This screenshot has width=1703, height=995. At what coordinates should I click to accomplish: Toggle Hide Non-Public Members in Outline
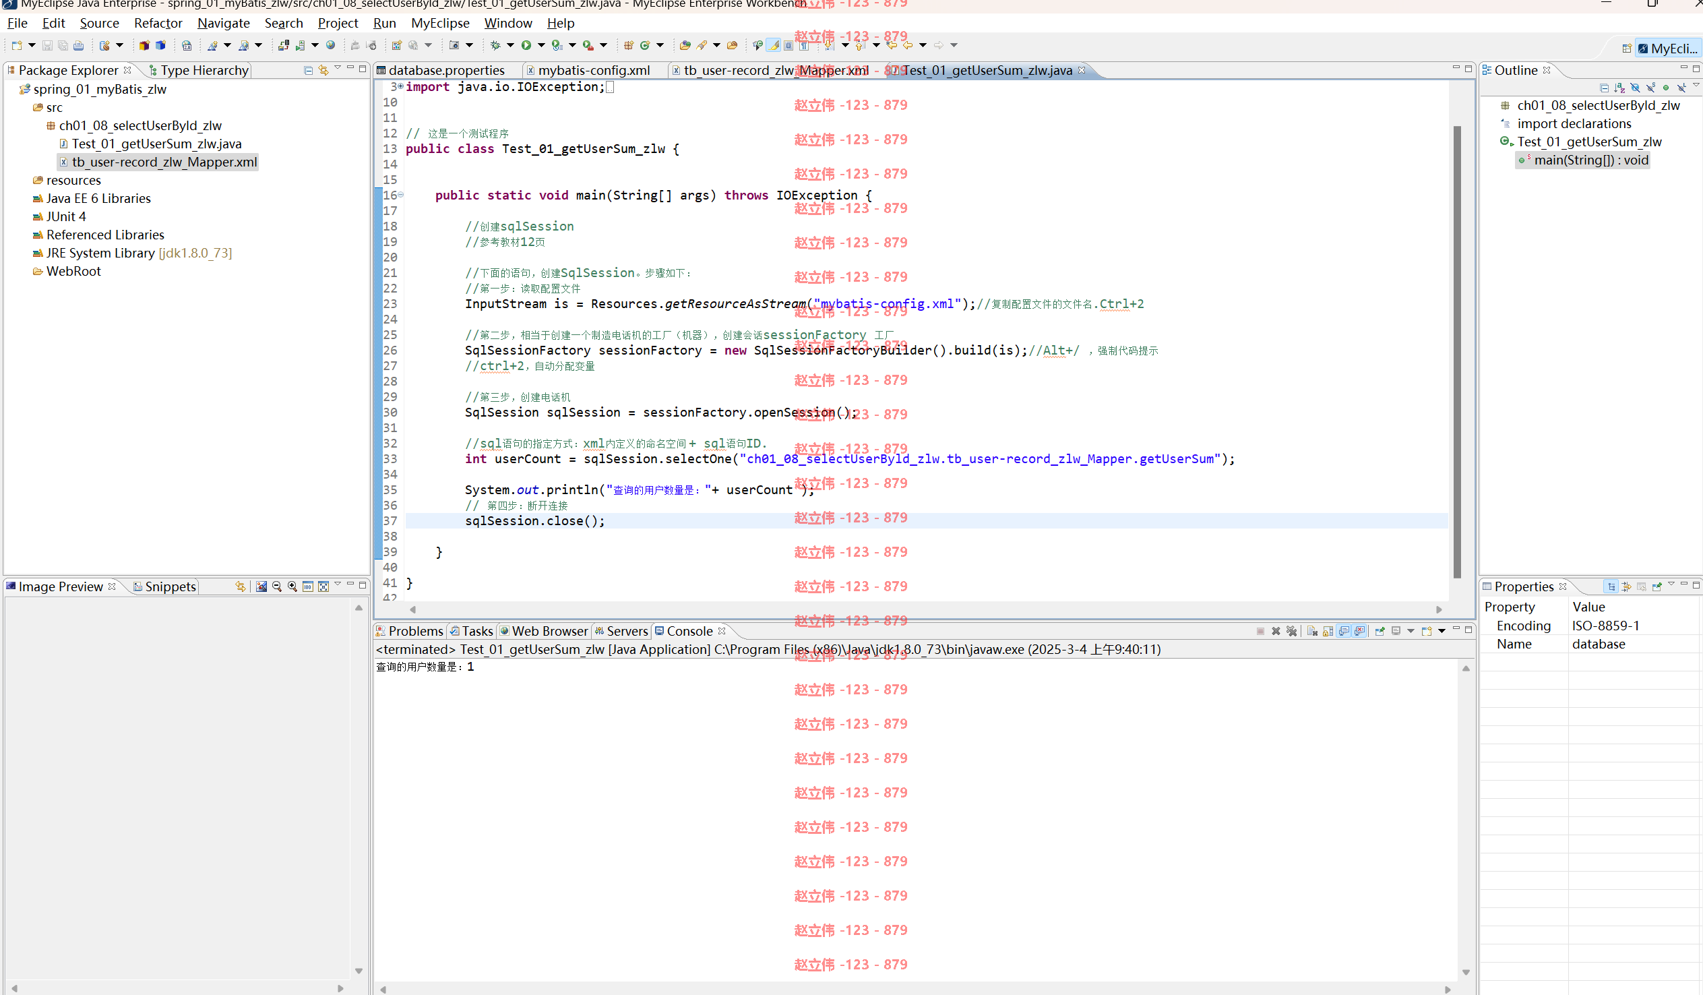coord(1666,88)
